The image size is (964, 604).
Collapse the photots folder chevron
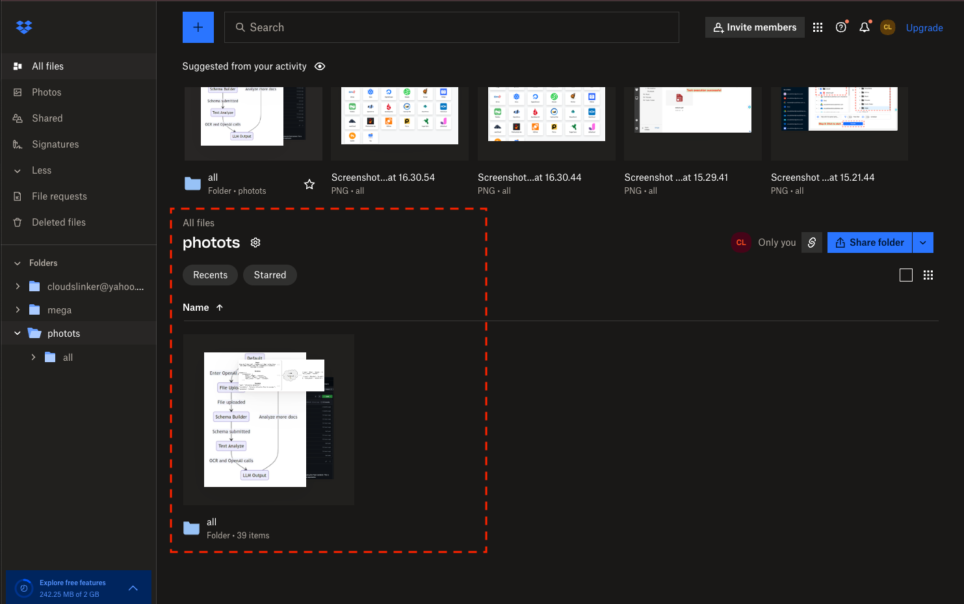18,334
